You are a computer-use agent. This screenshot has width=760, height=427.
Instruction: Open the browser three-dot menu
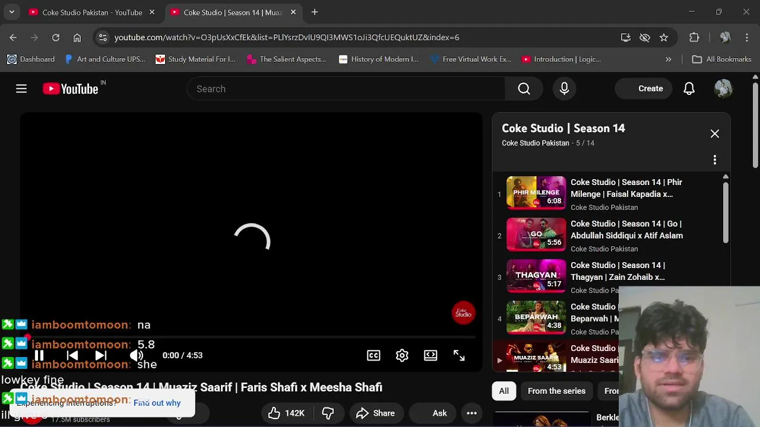(x=747, y=37)
